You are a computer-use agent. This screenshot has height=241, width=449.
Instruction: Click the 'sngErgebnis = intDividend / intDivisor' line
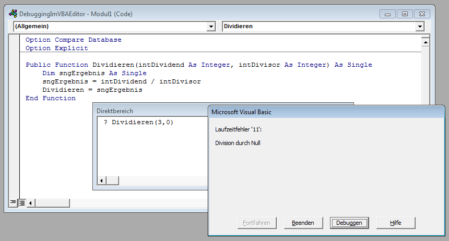pyautogui.click(x=122, y=81)
